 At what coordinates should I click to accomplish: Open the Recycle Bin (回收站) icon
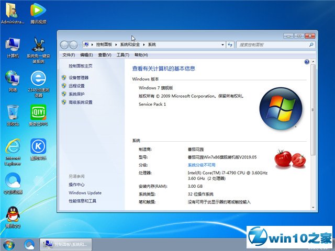13,115
